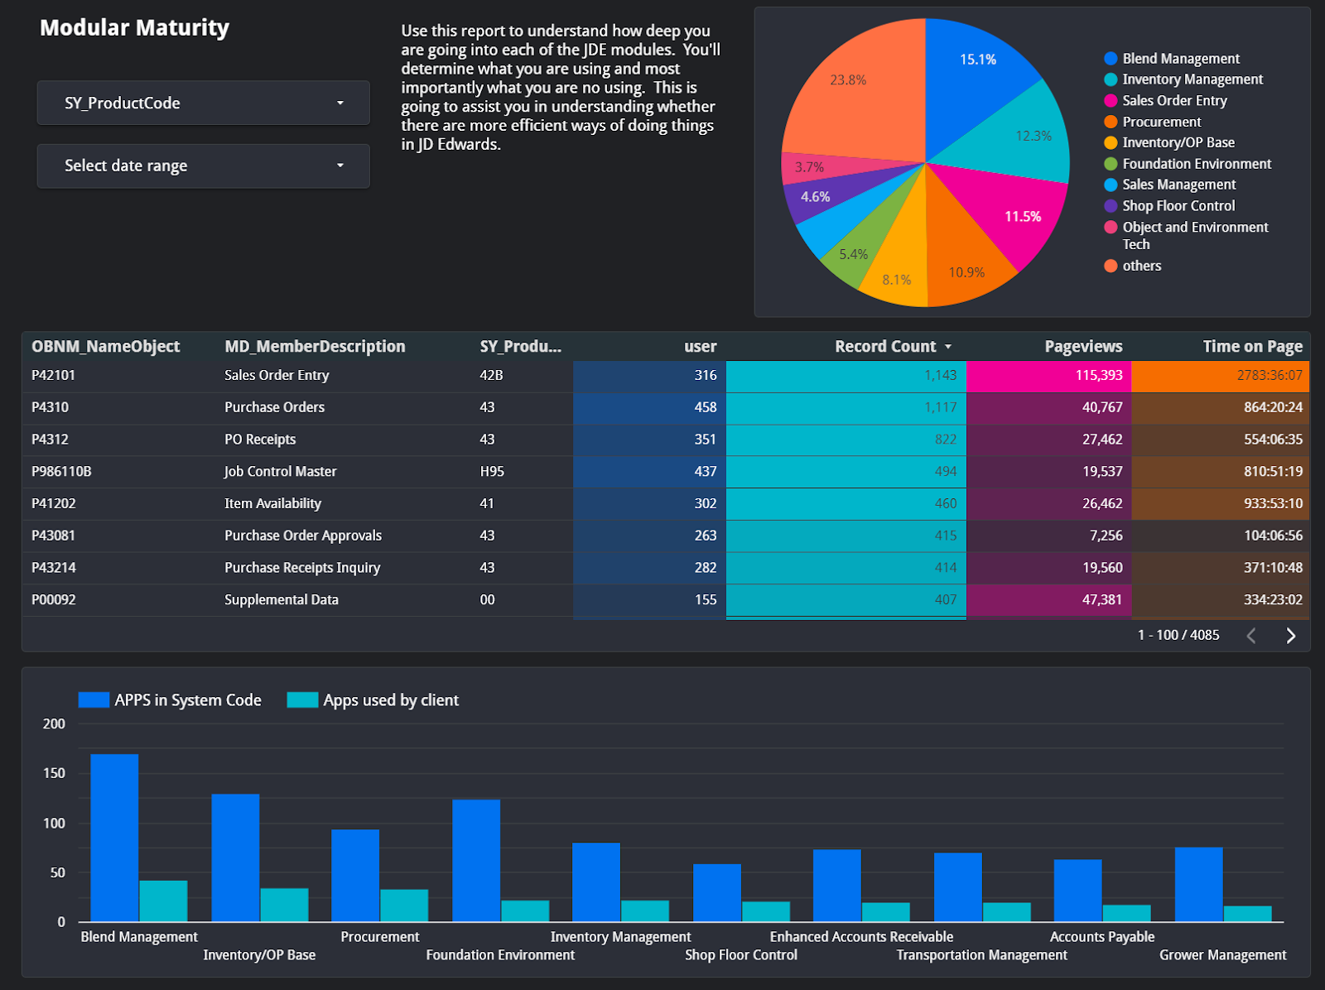Select Inventory/OP Base legend item
The image size is (1325, 990).
coord(1169,142)
